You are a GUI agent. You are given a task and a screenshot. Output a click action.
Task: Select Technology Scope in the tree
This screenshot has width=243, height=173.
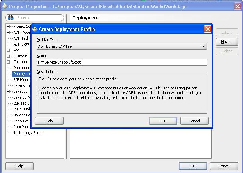coord(28,133)
